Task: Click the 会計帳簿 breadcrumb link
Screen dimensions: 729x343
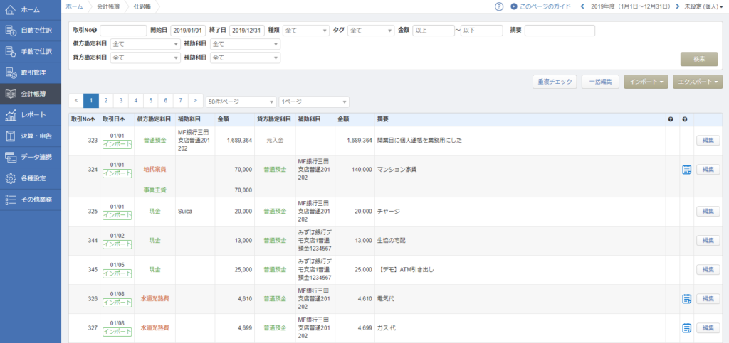Action: click(x=107, y=6)
